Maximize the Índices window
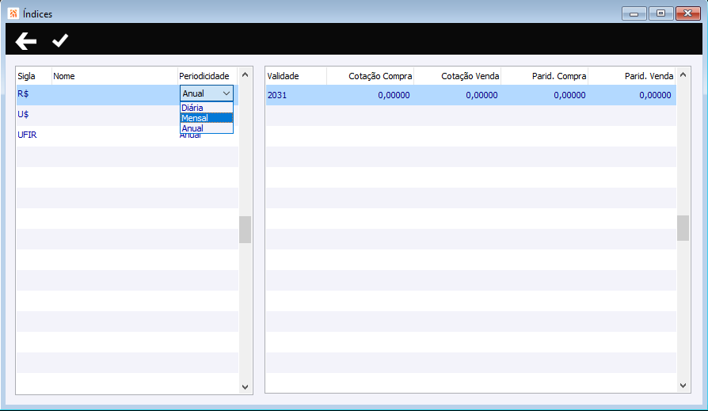The width and height of the screenshot is (708, 411). [x=661, y=13]
